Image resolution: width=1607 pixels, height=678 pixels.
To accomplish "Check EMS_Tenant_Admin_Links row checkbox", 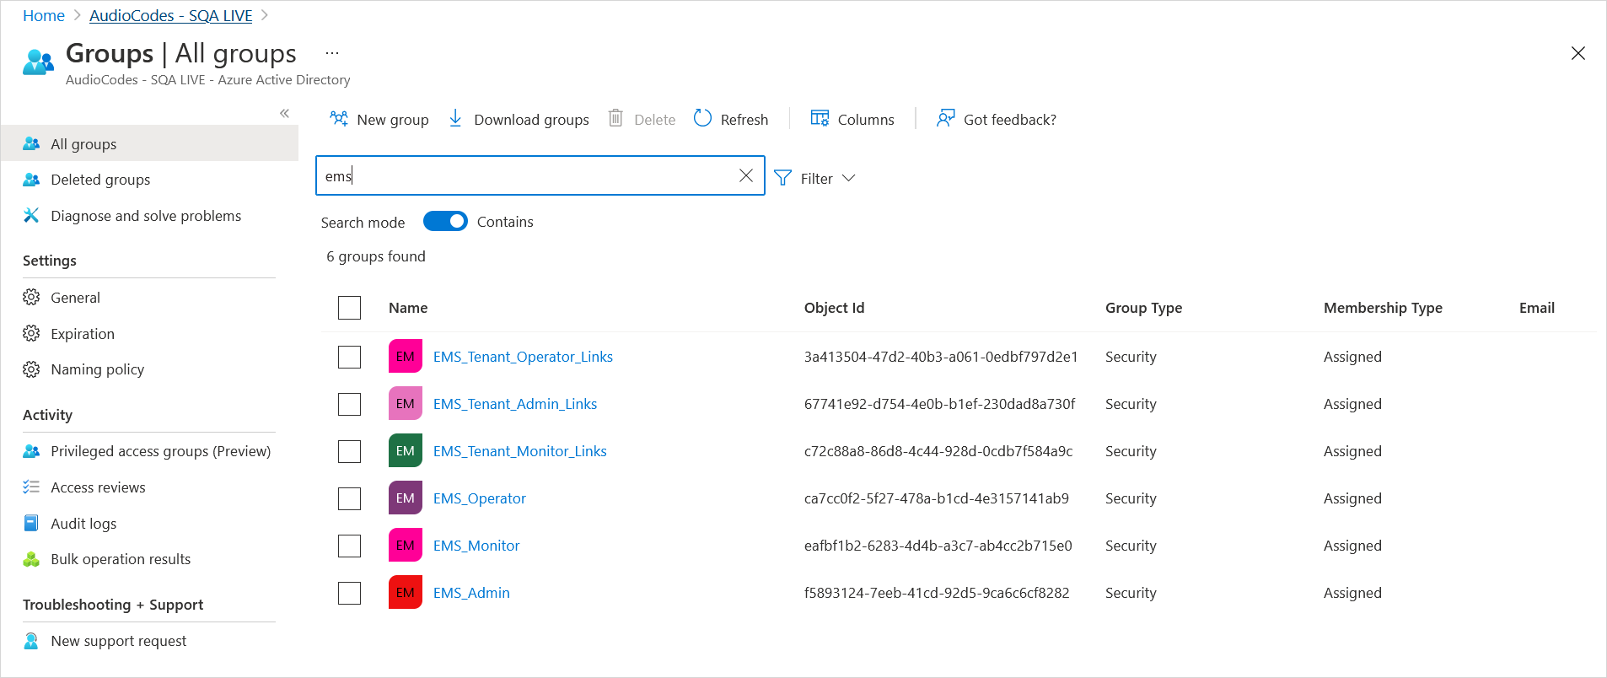I will 349,404.
